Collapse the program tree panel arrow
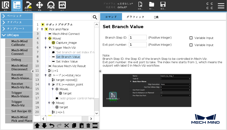This screenshot has width=227, height=130. pyautogui.click(x=100, y=71)
